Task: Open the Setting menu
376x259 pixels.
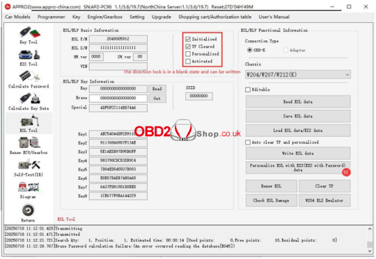Action: [x=137, y=17]
